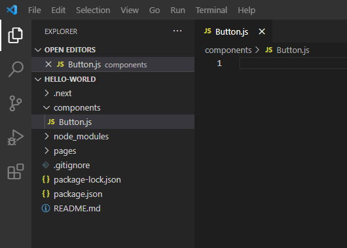
Task: Click the VS Code logo icon
Action: pos(12,10)
